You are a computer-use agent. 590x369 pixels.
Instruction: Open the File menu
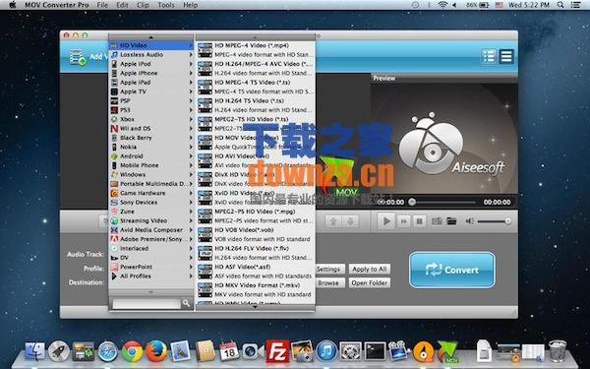102,5
